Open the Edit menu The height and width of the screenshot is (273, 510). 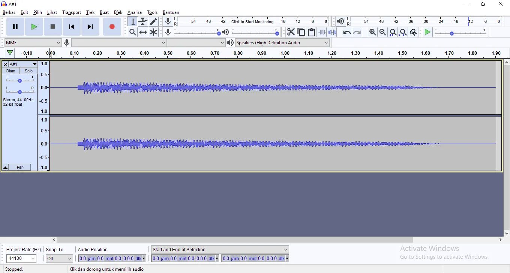24,12
